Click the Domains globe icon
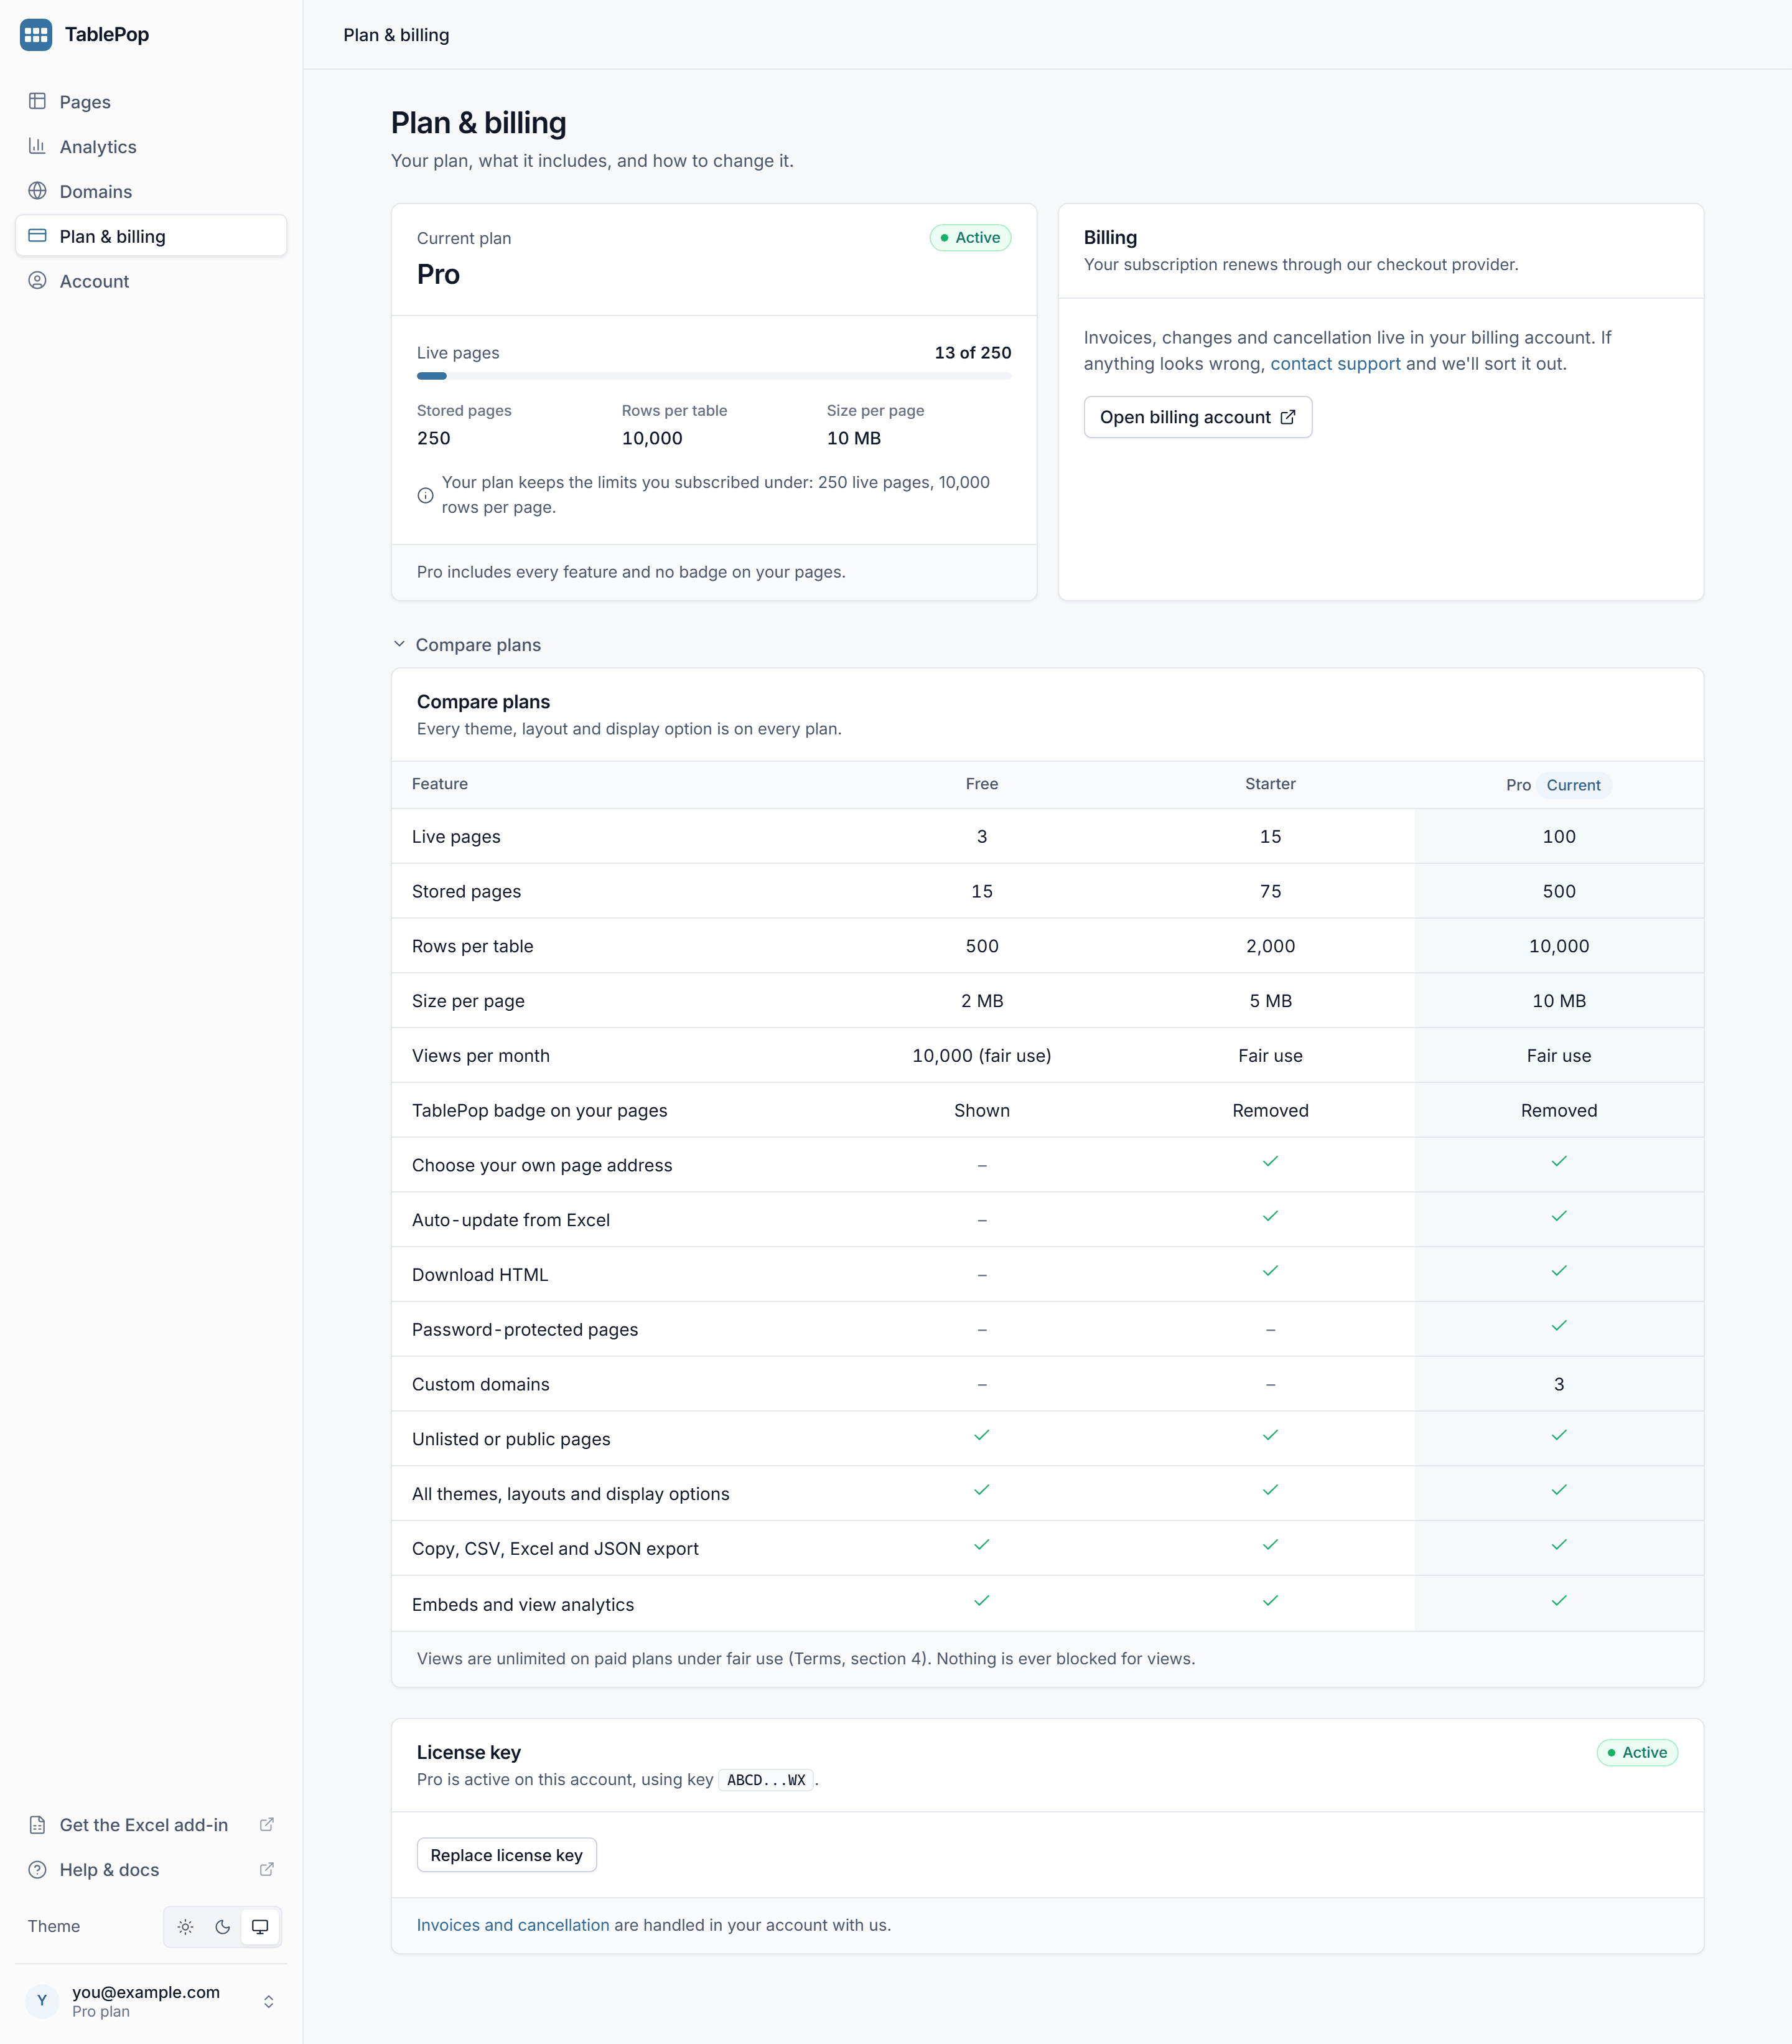The width and height of the screenshot is (1792, 2044). point(37,191)
